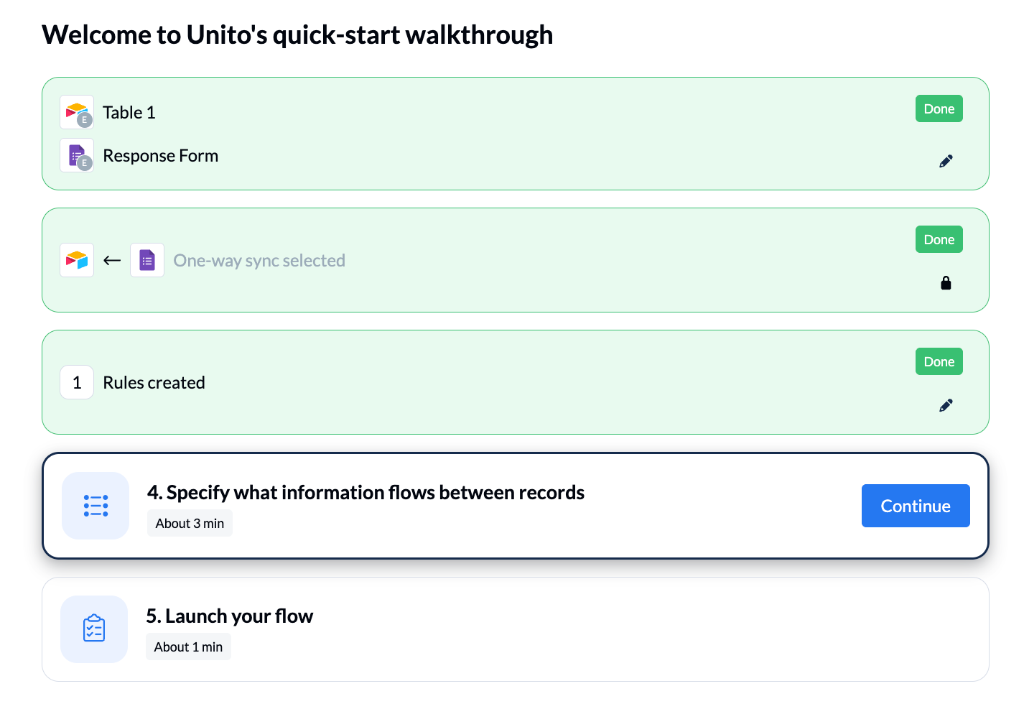Viewport: 1024px width, 704px height.
Task: Click the field mapping list icon on step 4
Action: coord(95,506)
